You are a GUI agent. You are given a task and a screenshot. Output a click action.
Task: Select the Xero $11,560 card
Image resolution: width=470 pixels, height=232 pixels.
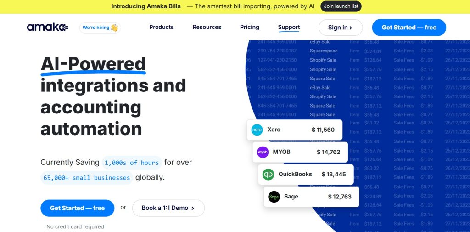(x=294, y=130)
